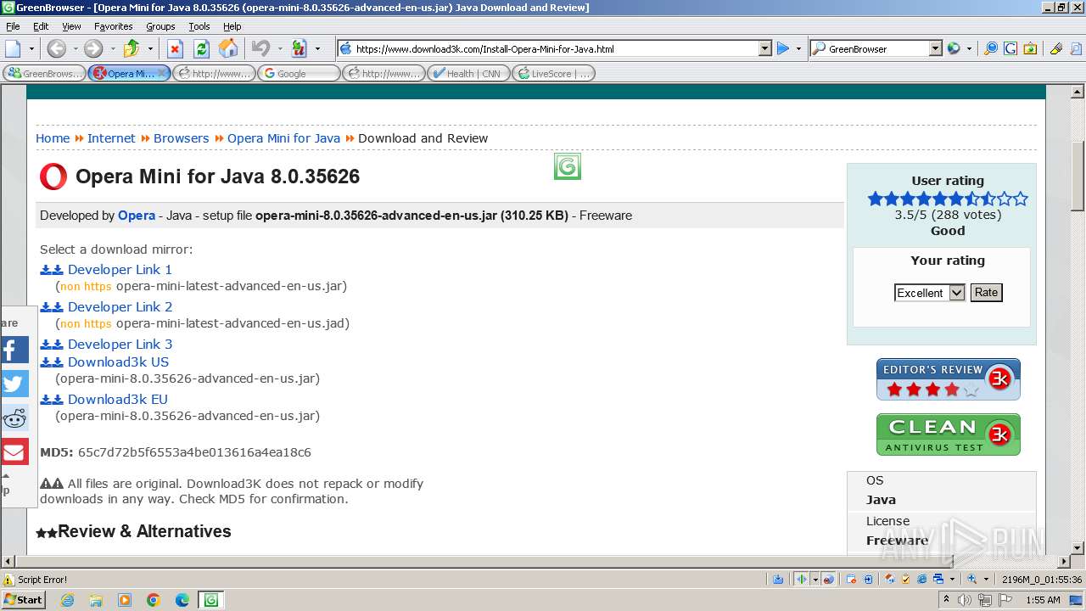1086x611 pixels.
Task: Open the Tools menu
Action: point(199,26)
